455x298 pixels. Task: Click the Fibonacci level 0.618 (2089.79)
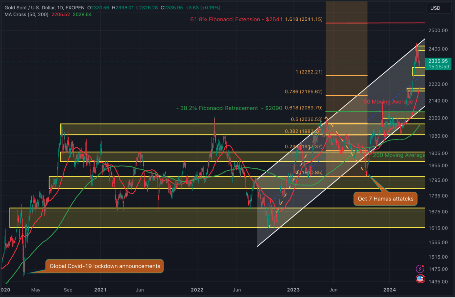304,108
